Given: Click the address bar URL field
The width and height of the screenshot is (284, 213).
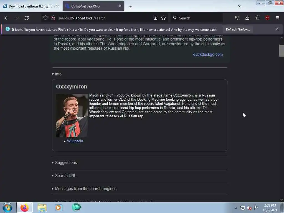Looking at the screenshot, I should [105, 18].
